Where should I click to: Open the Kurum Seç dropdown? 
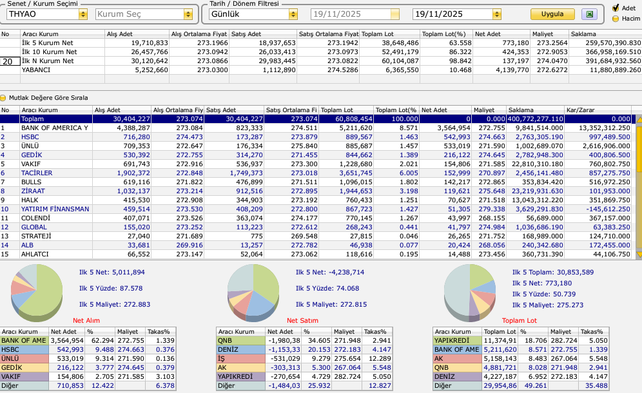(188, 14)
